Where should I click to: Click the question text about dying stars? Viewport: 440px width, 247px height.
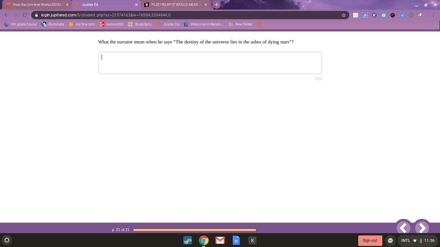196,42
